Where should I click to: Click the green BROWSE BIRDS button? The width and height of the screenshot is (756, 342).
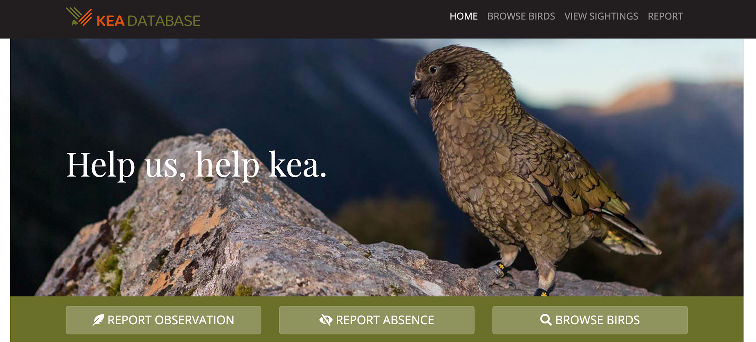[590, 320]
